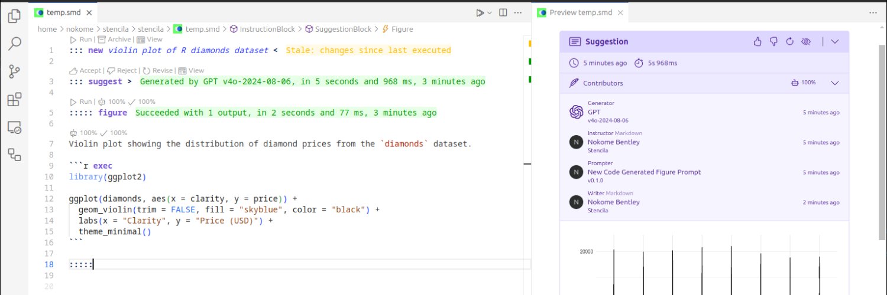
Task: Click the robot 100% lens above figure line
Action: pyautogui.click(x=111, y=101)
